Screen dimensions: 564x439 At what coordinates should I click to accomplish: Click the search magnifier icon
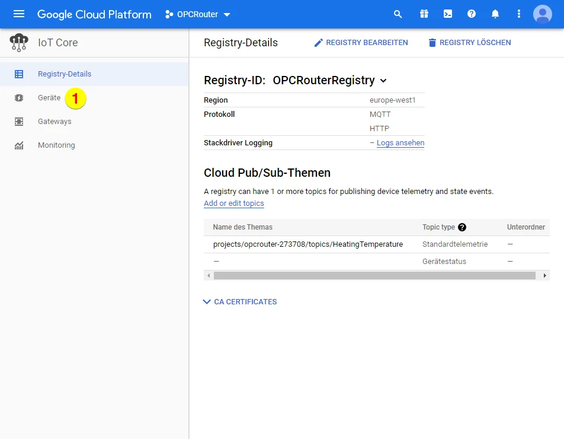[x=398, y=14]
